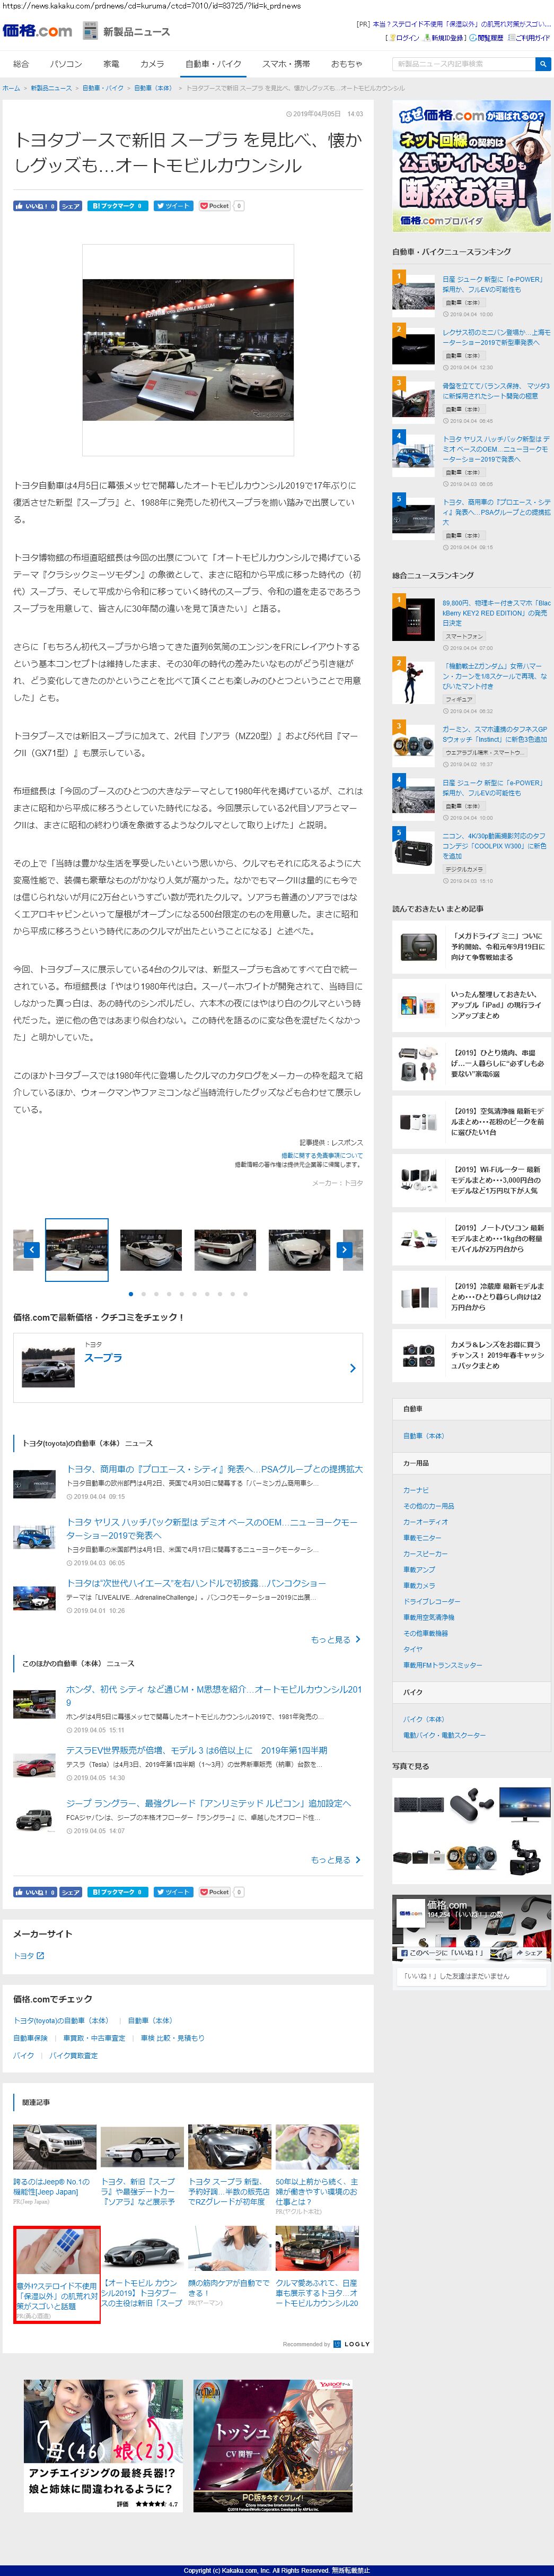Select the highlighted first carousel thumbnail
This screenshot has height=2576, width=554.
click(x=76, y=1250)
